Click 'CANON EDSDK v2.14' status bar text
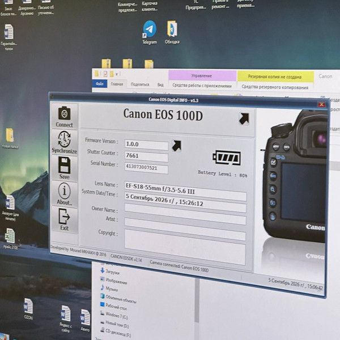Viewport: 340px width, 340px height. [126, 258]
